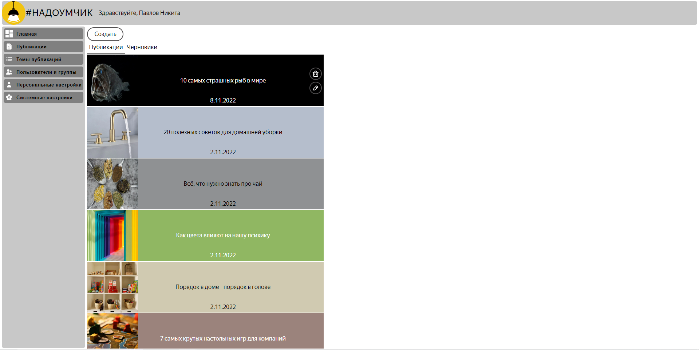Click the date on the cleaning tips card

[223, 152]
